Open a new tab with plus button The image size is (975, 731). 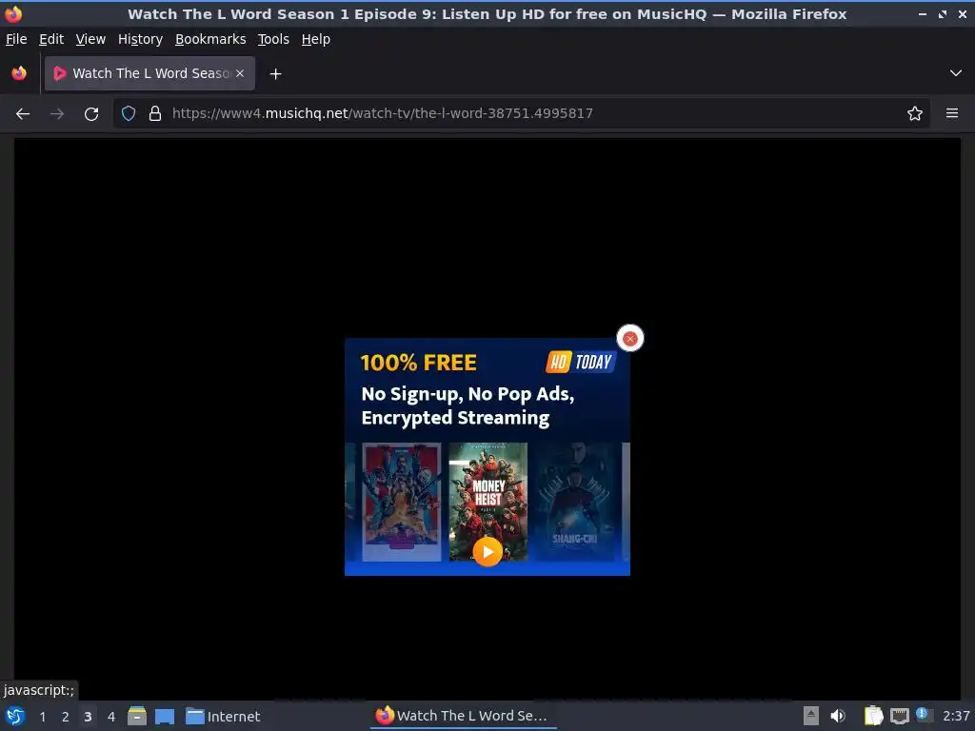pos(275,74)
